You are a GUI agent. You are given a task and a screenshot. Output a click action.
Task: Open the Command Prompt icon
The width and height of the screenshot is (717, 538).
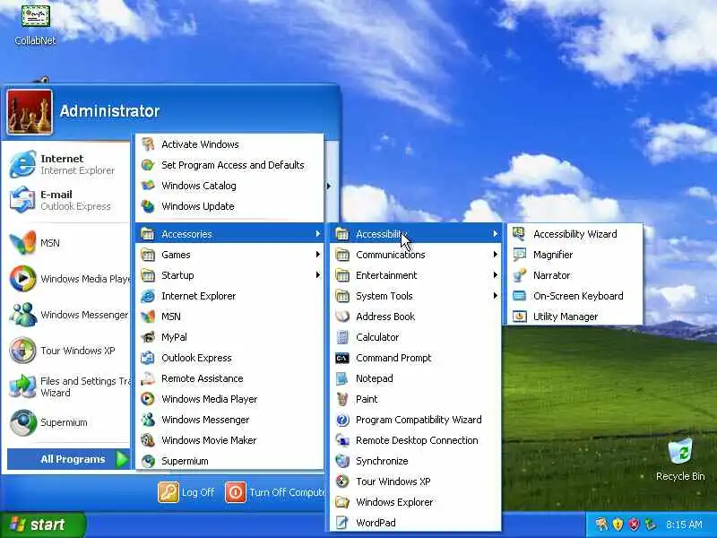pos(342,358)
